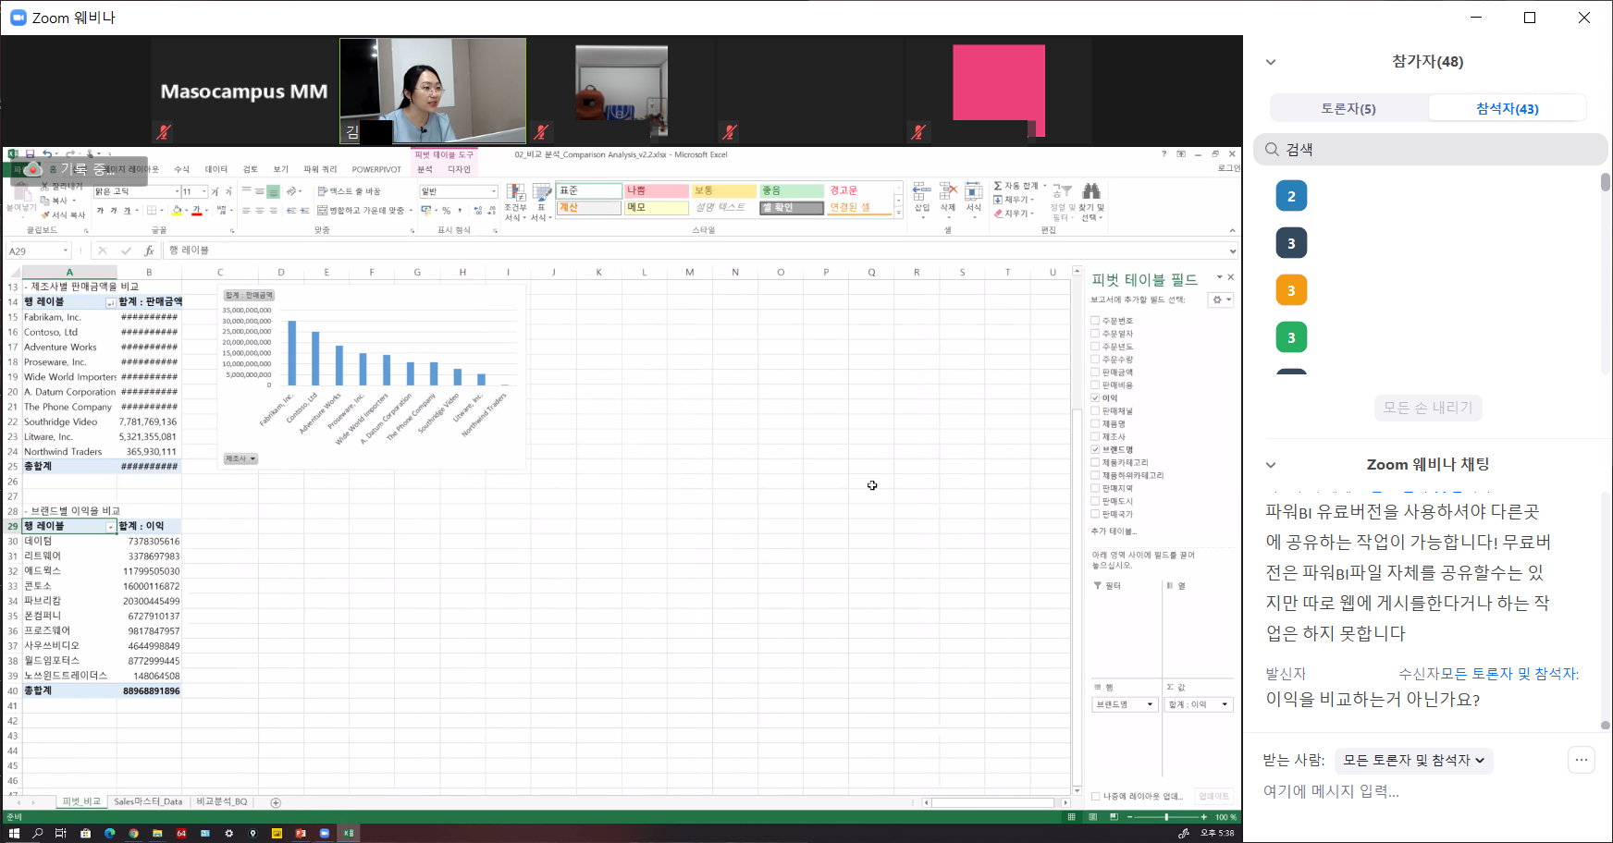Uncheck the 이익 field checkbox

(x=1095, y=398)
